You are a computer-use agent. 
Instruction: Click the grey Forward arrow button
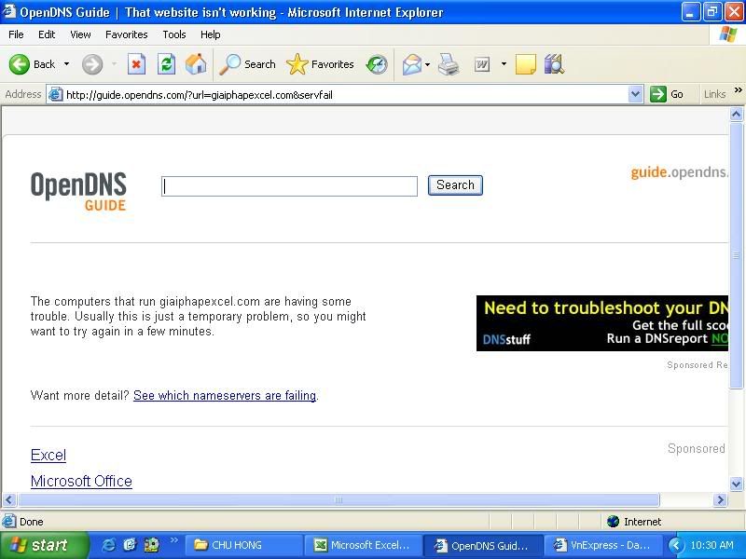(91, 64)
